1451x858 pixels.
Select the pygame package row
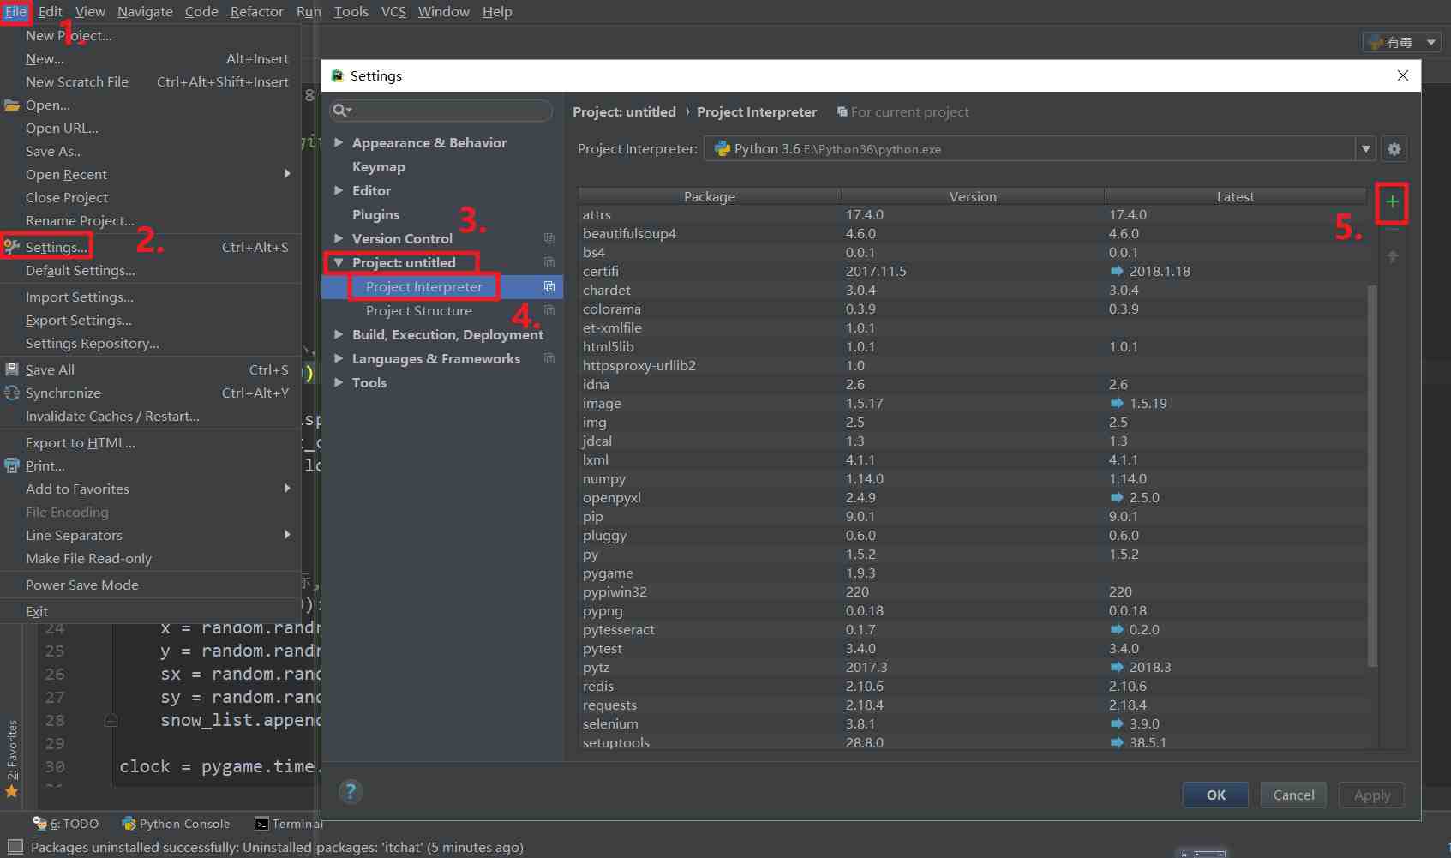click(x=973, y=573)
